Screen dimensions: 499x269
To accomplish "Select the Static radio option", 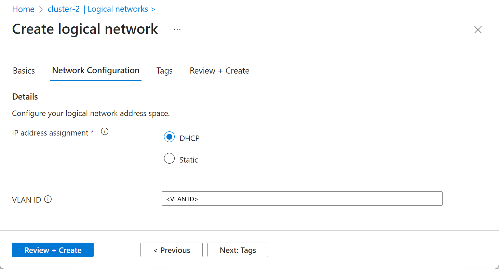I will [169, 159].
